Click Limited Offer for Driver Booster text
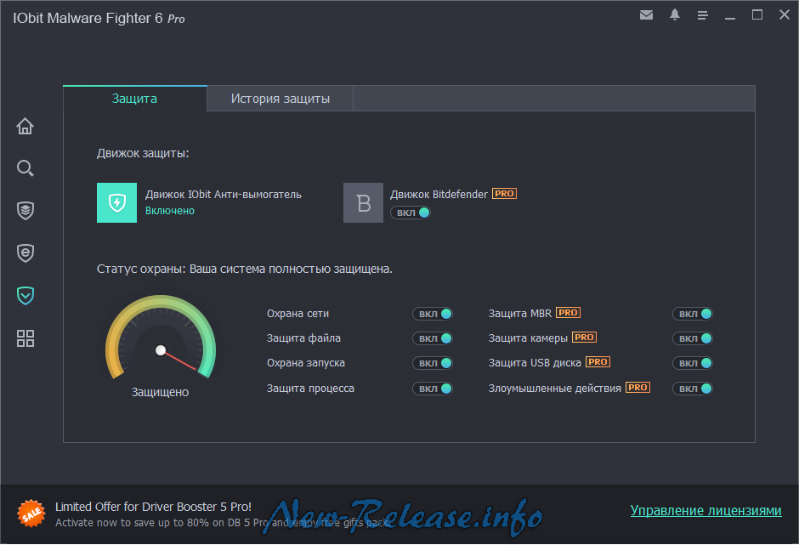799x545 pixels. pyautogui.click(x=153, y=507)
